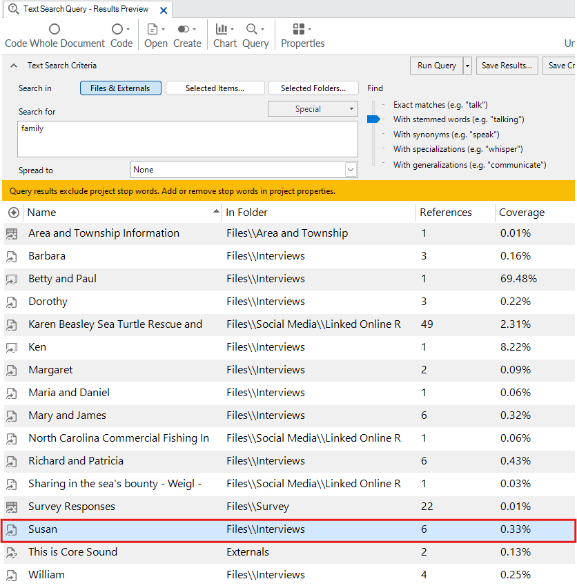This screenshot has height=588, width=577.
Task: Select the Sharing in the sea's bounty row
Action: (x=289, y=484)
